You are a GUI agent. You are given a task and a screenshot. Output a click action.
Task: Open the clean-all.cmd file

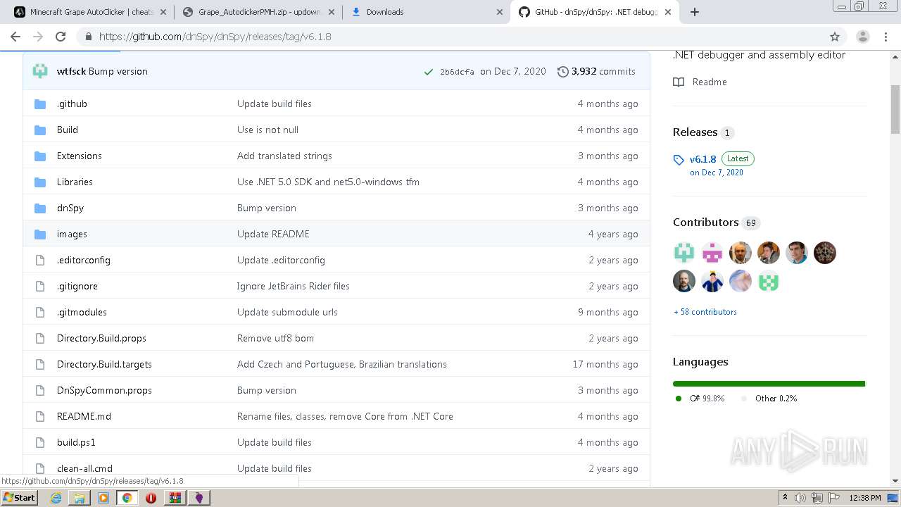tap(84, 468)
